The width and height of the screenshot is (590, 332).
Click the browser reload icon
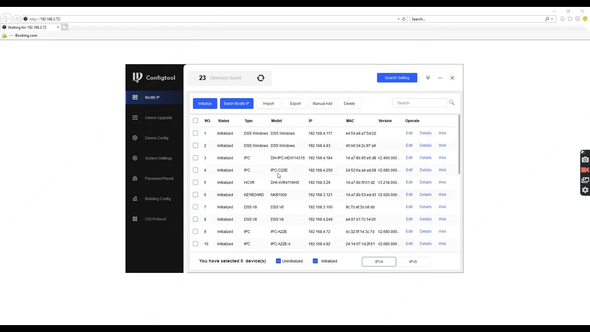coord(404,19)
